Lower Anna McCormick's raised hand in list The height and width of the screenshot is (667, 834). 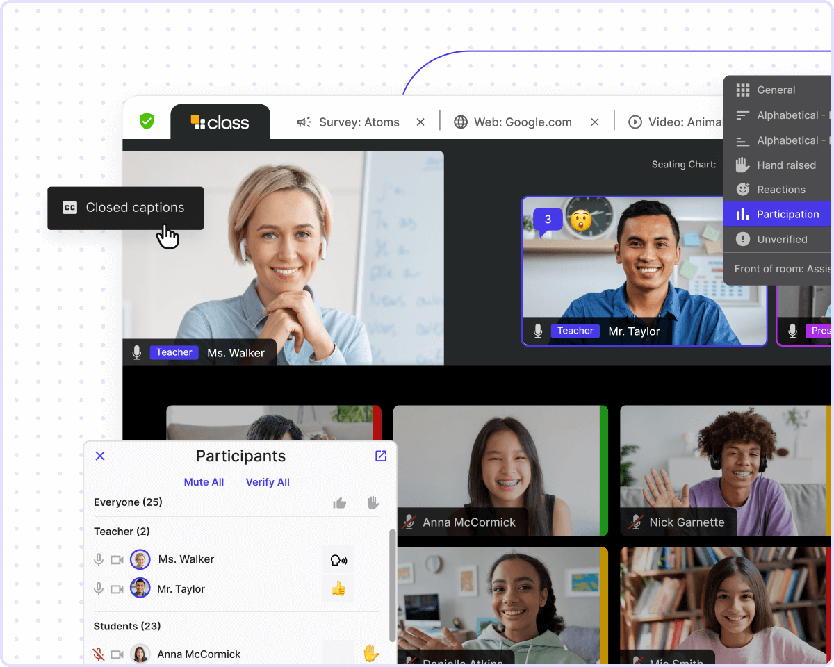[371, 654]
